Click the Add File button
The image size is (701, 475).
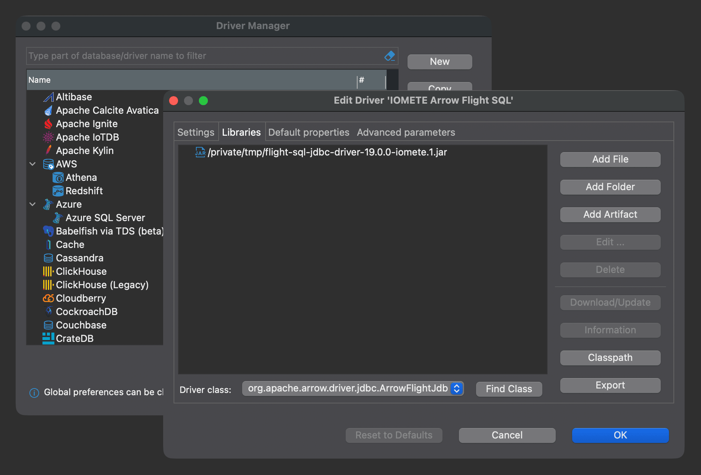tap(610, 159)
